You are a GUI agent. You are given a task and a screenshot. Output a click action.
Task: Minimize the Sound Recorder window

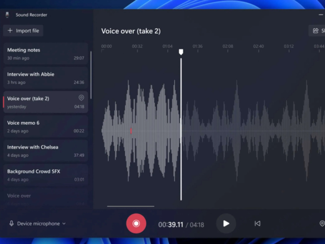[x=321, y=15]
